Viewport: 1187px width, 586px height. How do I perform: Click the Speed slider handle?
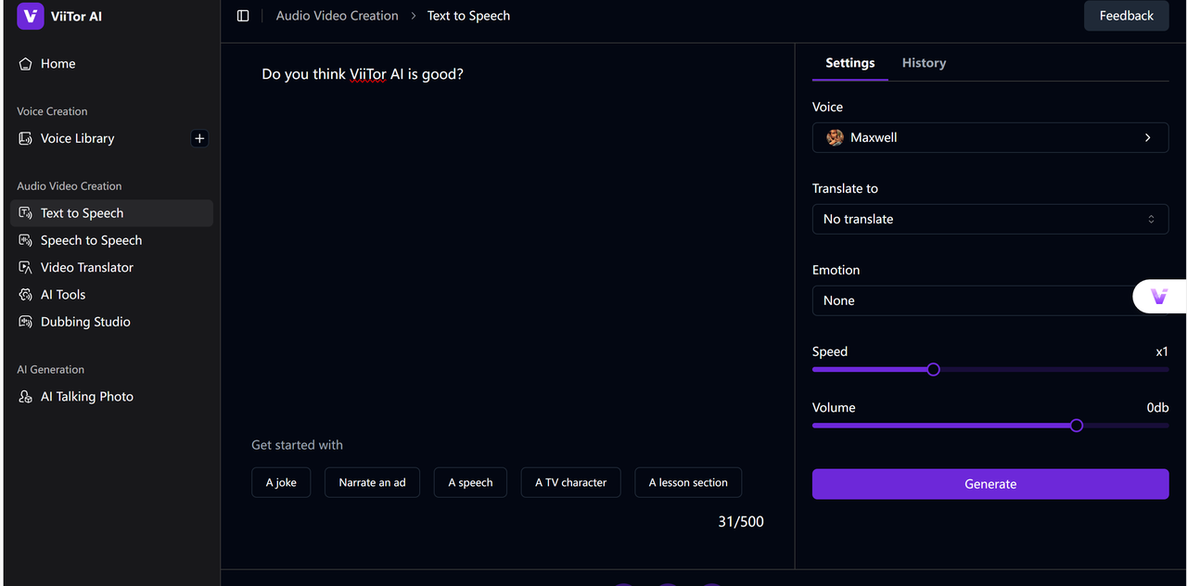tap(934, 370)
